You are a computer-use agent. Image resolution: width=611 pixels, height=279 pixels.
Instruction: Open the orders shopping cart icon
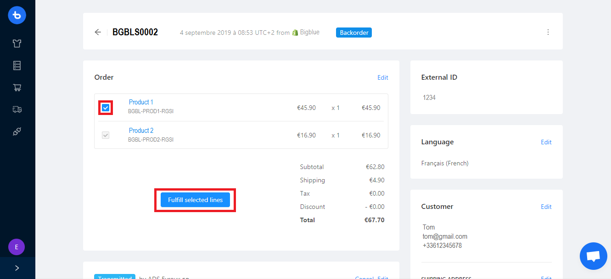(17, 87)
